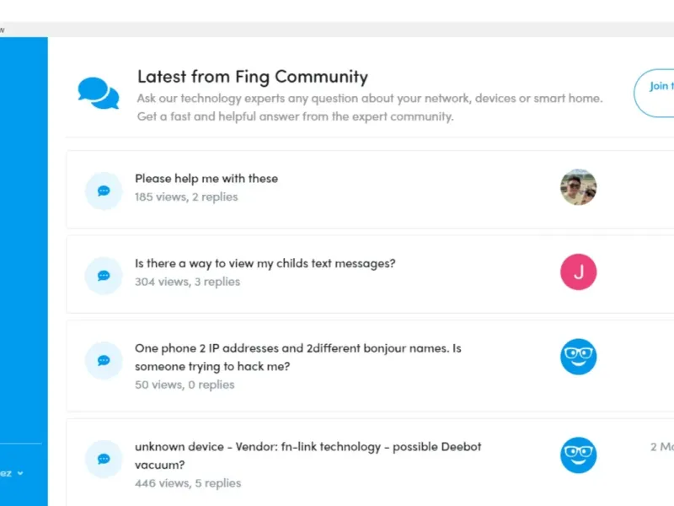
Task: Click "50 views, 0 replies" text
Action: coord(185,385)
